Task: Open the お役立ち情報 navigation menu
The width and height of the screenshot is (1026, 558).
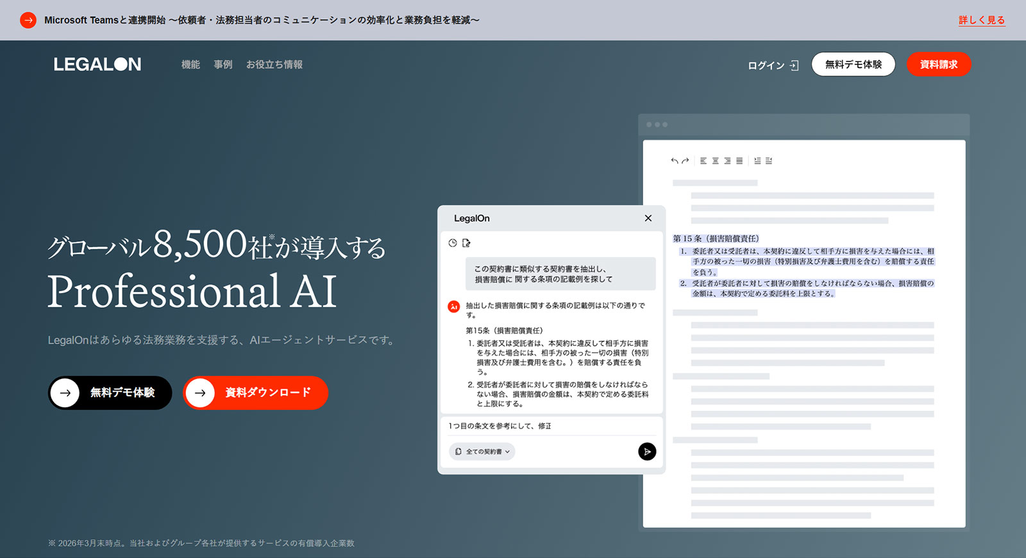Action: click(274, 65)
